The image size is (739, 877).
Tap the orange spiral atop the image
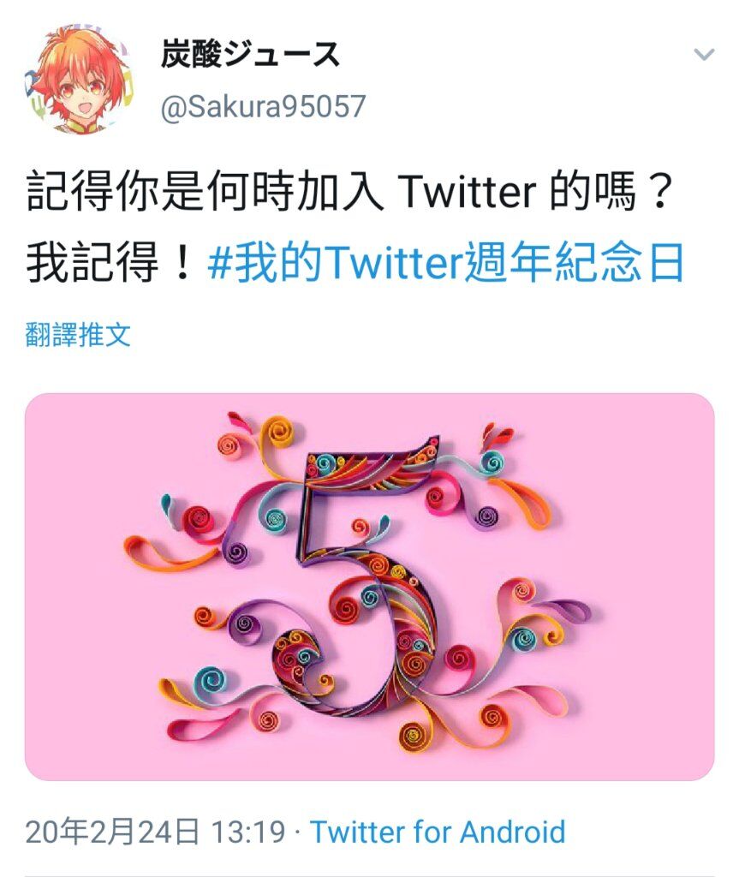click(279, 432)
